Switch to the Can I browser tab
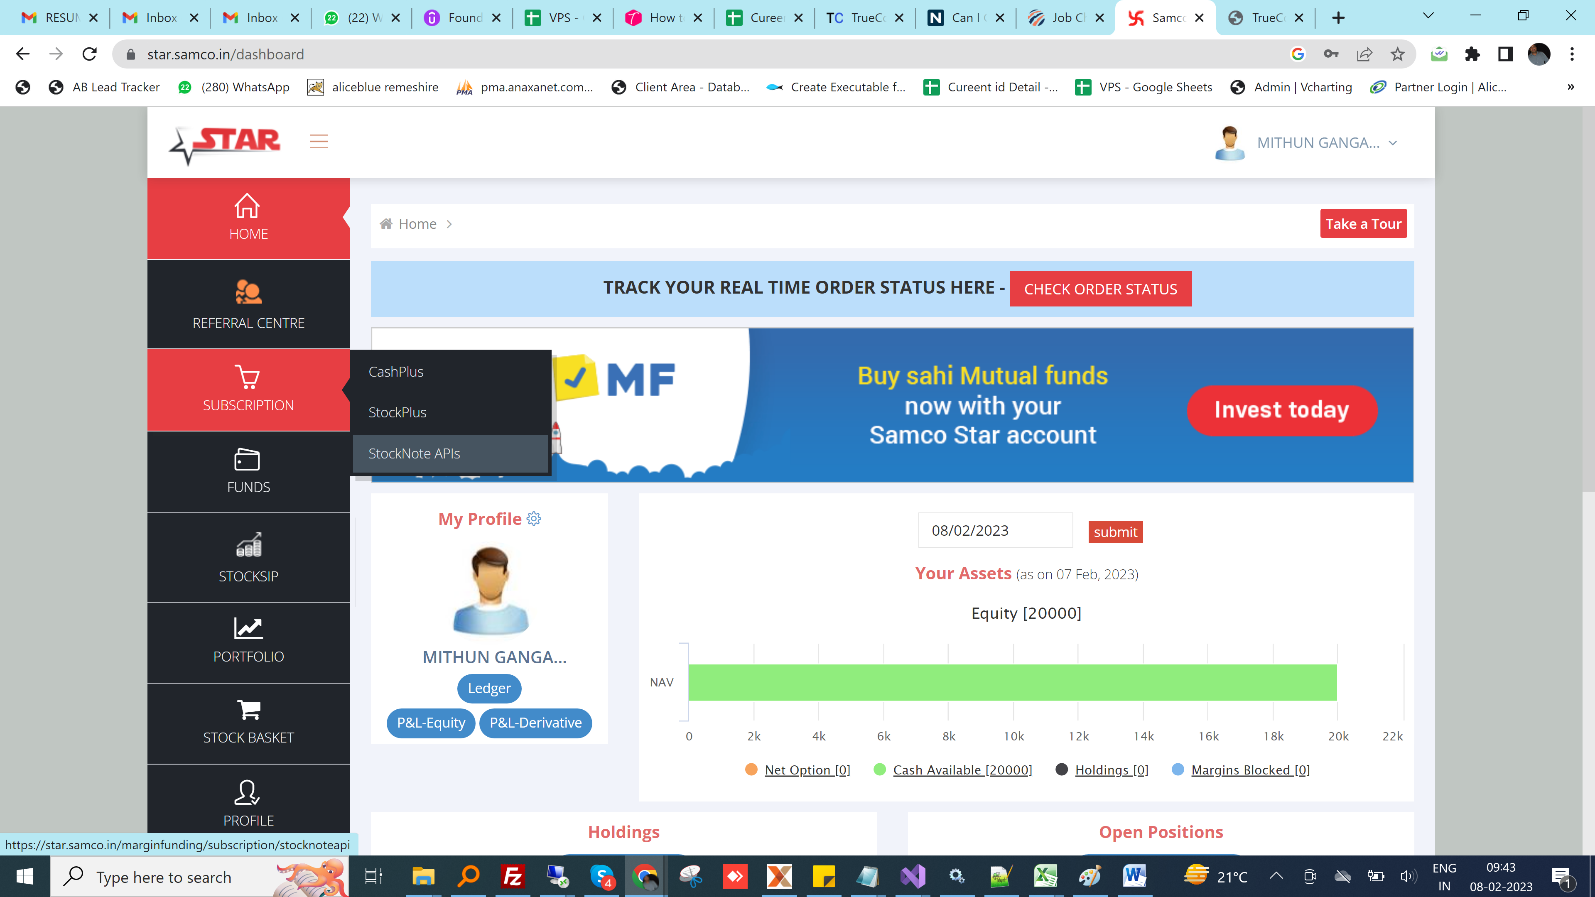Screen dimensions: 1595x897 point(965,17)
